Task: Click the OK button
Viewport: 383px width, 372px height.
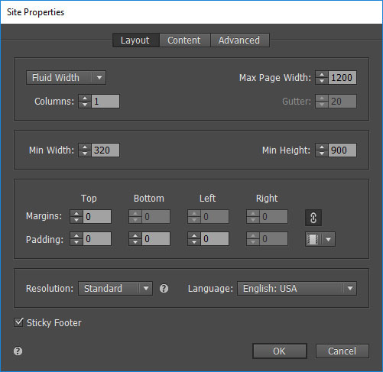Action: coord(280,351)
